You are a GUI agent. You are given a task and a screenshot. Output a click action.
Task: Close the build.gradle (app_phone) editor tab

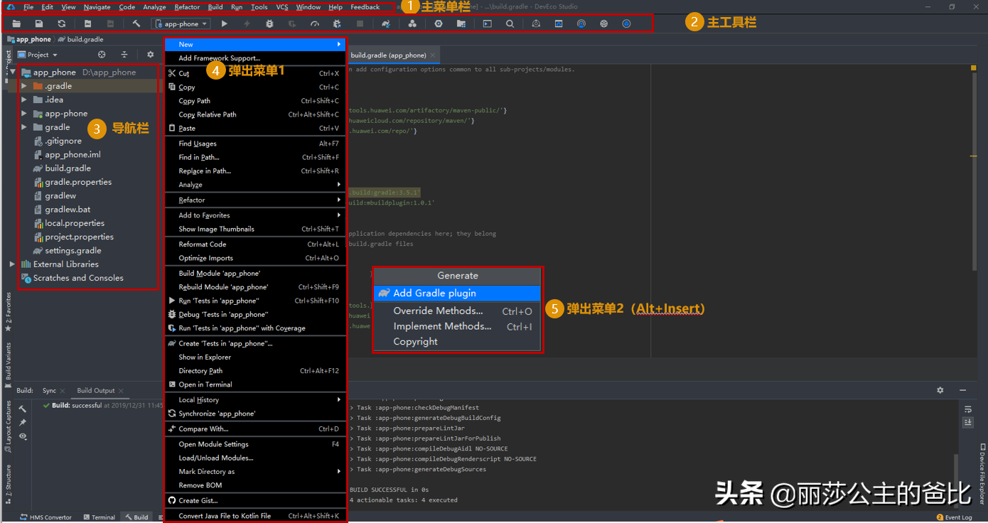[x=434, y=55]
